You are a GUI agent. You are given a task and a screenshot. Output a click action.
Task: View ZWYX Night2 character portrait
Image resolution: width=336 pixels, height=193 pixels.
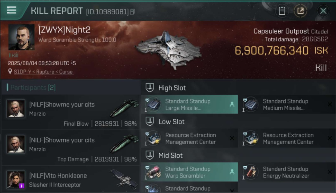click(x=21, y=37)
